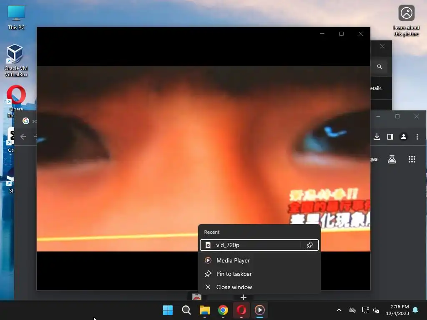Select the Opera Browser desktop shortcut
The image size is (427, 320).
pos(16,101)
